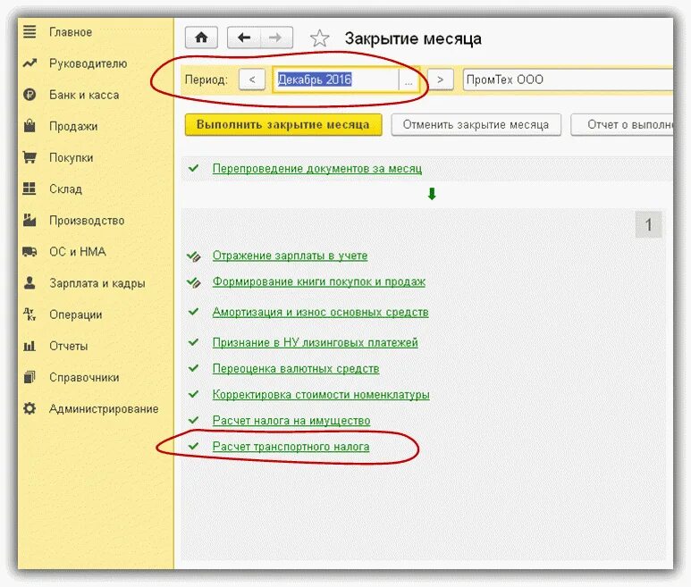
Task: Open ОС и НМА section
Action: tap(78, 251)
